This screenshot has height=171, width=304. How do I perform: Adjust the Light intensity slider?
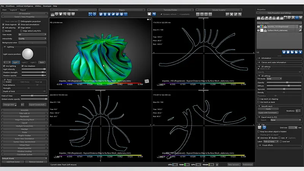[34, 69]
